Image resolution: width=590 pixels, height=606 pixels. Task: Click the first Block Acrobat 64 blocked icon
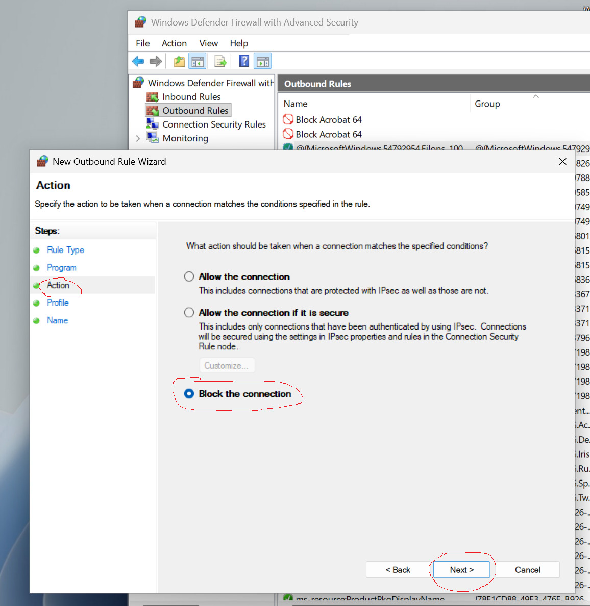(x=288, y=119)
